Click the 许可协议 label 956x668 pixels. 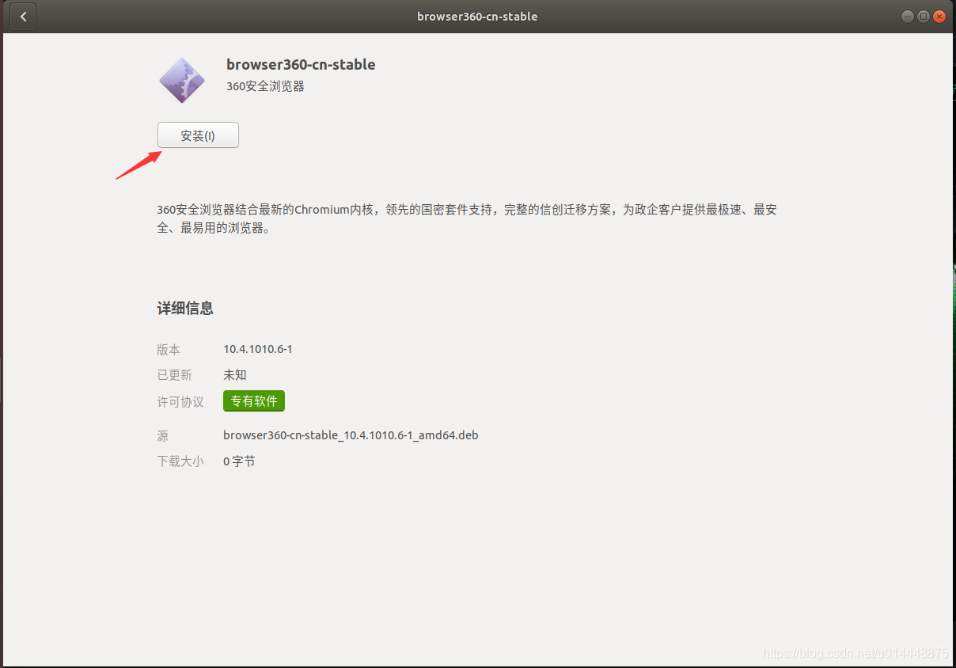click(180, 402)
